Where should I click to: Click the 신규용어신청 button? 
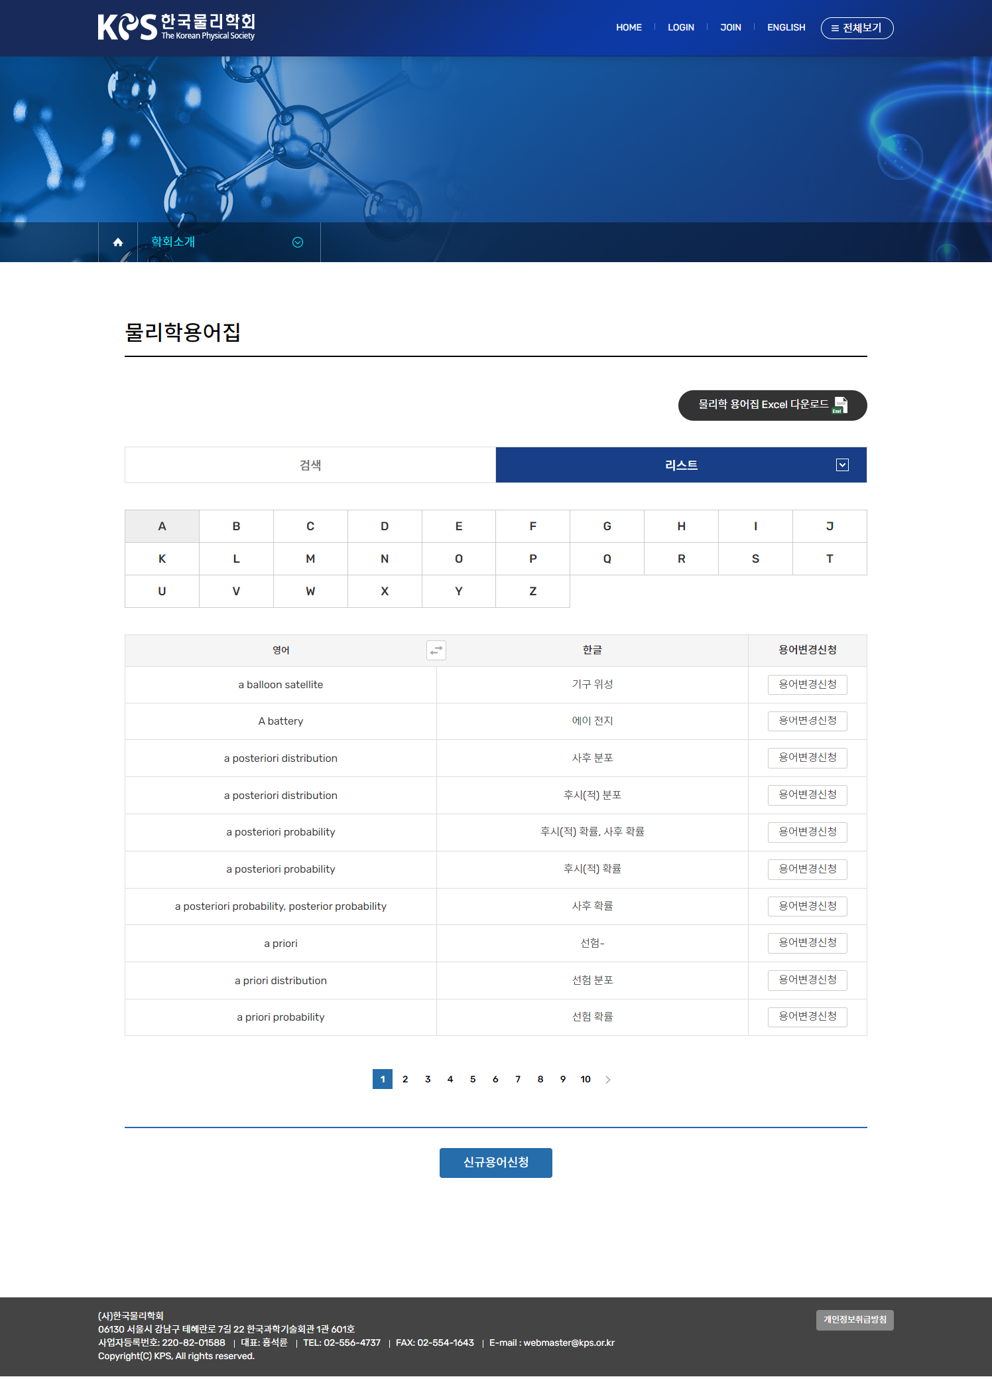click(495, 1163)
